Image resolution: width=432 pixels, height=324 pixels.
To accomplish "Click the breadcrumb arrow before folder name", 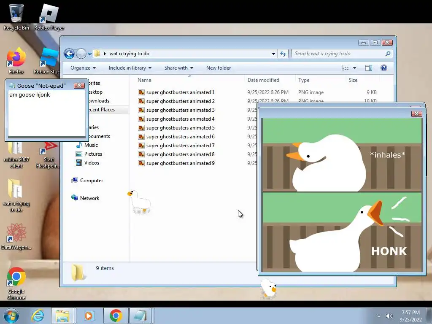I will [105, 54].
